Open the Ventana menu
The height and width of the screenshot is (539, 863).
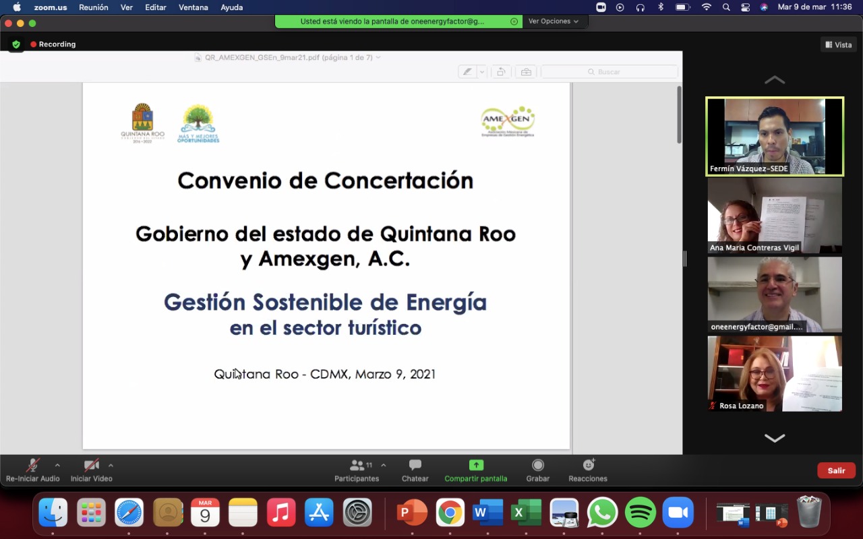pos(194,7)
